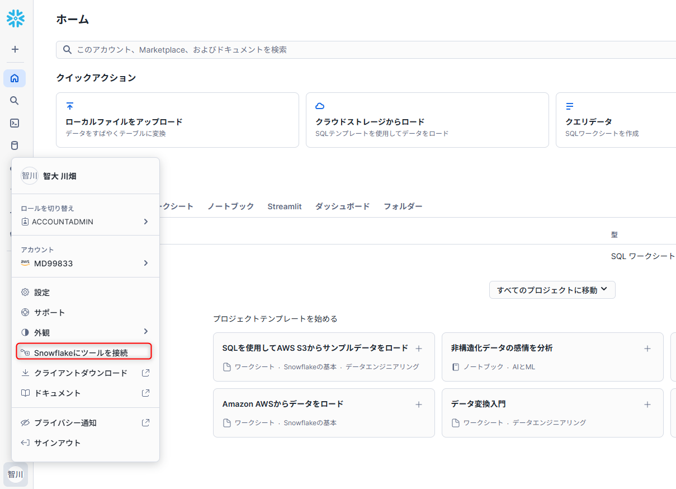
Task: Click the ホーム page title
Action: tap(73, 20)
